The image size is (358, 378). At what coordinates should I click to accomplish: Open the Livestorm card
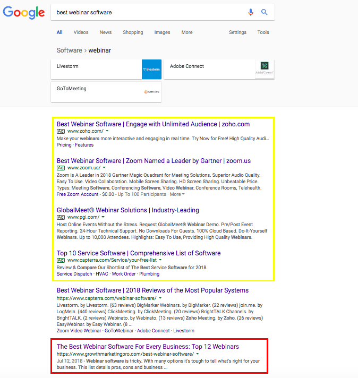[x=106, y=69]
